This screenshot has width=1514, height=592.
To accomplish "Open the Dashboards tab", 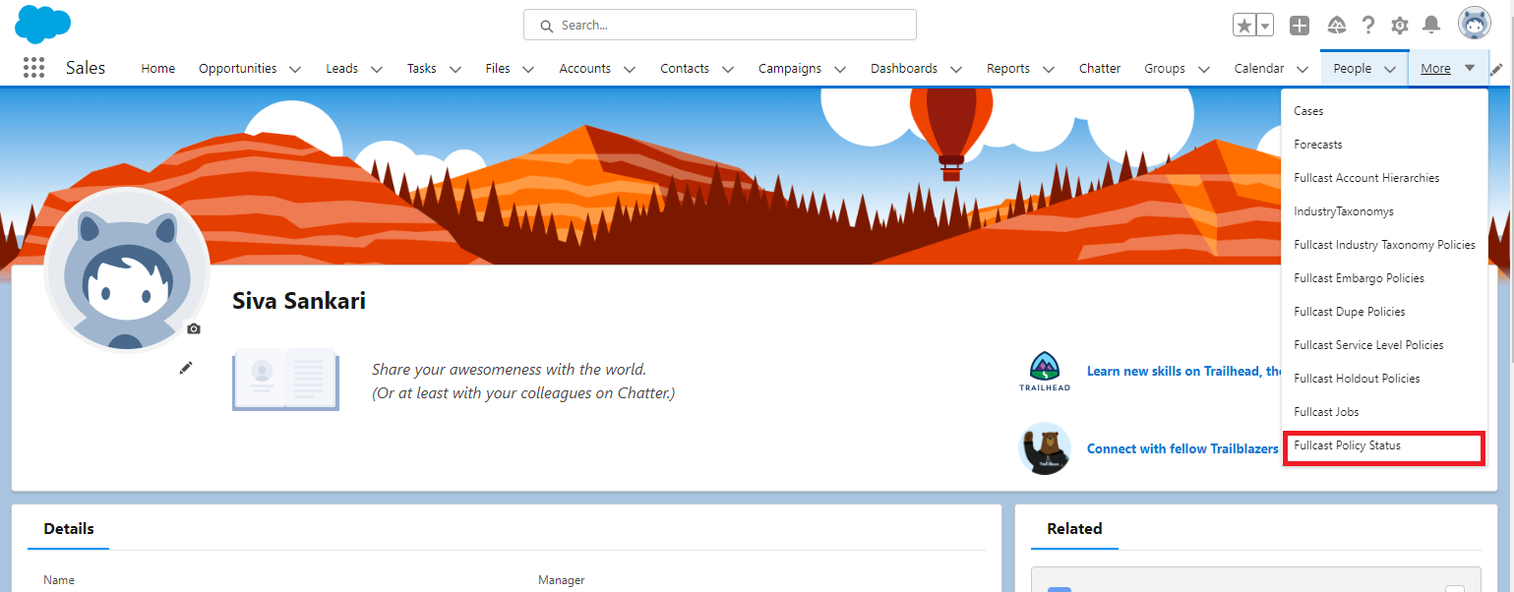I will tap(904, 69).
